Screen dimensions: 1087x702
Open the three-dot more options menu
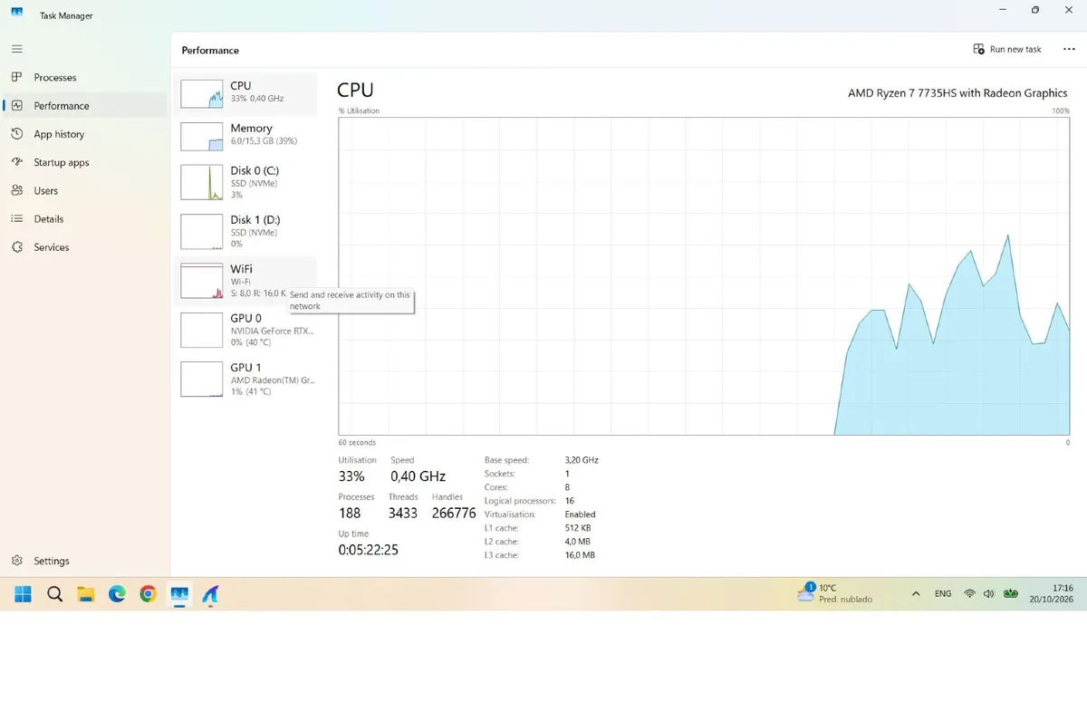(1069, 50)
